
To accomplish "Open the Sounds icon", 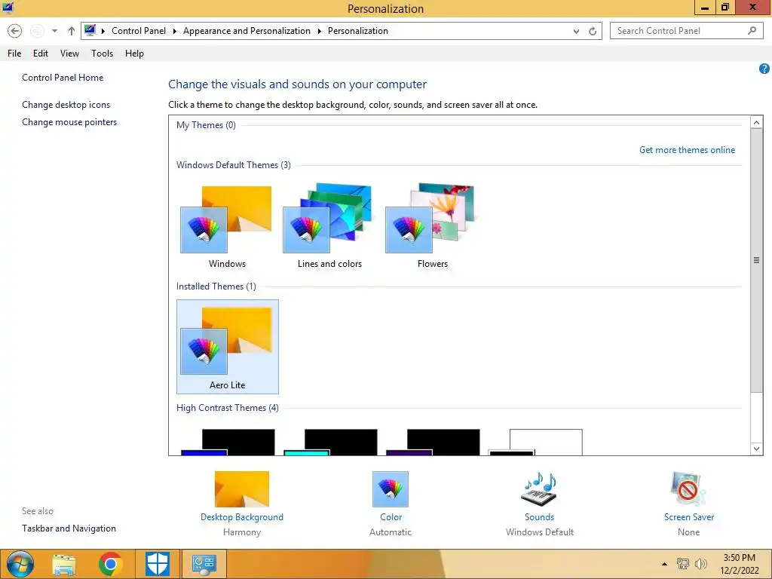I will [x=539, y=489].
